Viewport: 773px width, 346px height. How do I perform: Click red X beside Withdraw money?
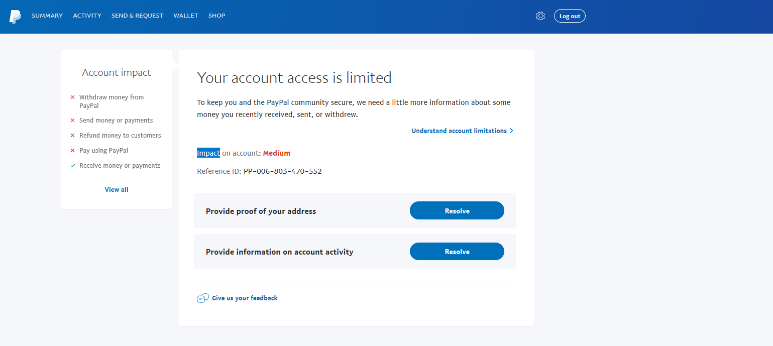tap(73, 97)
